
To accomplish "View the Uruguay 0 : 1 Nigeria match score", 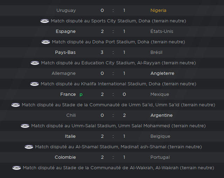I will (x=113, y=10).
